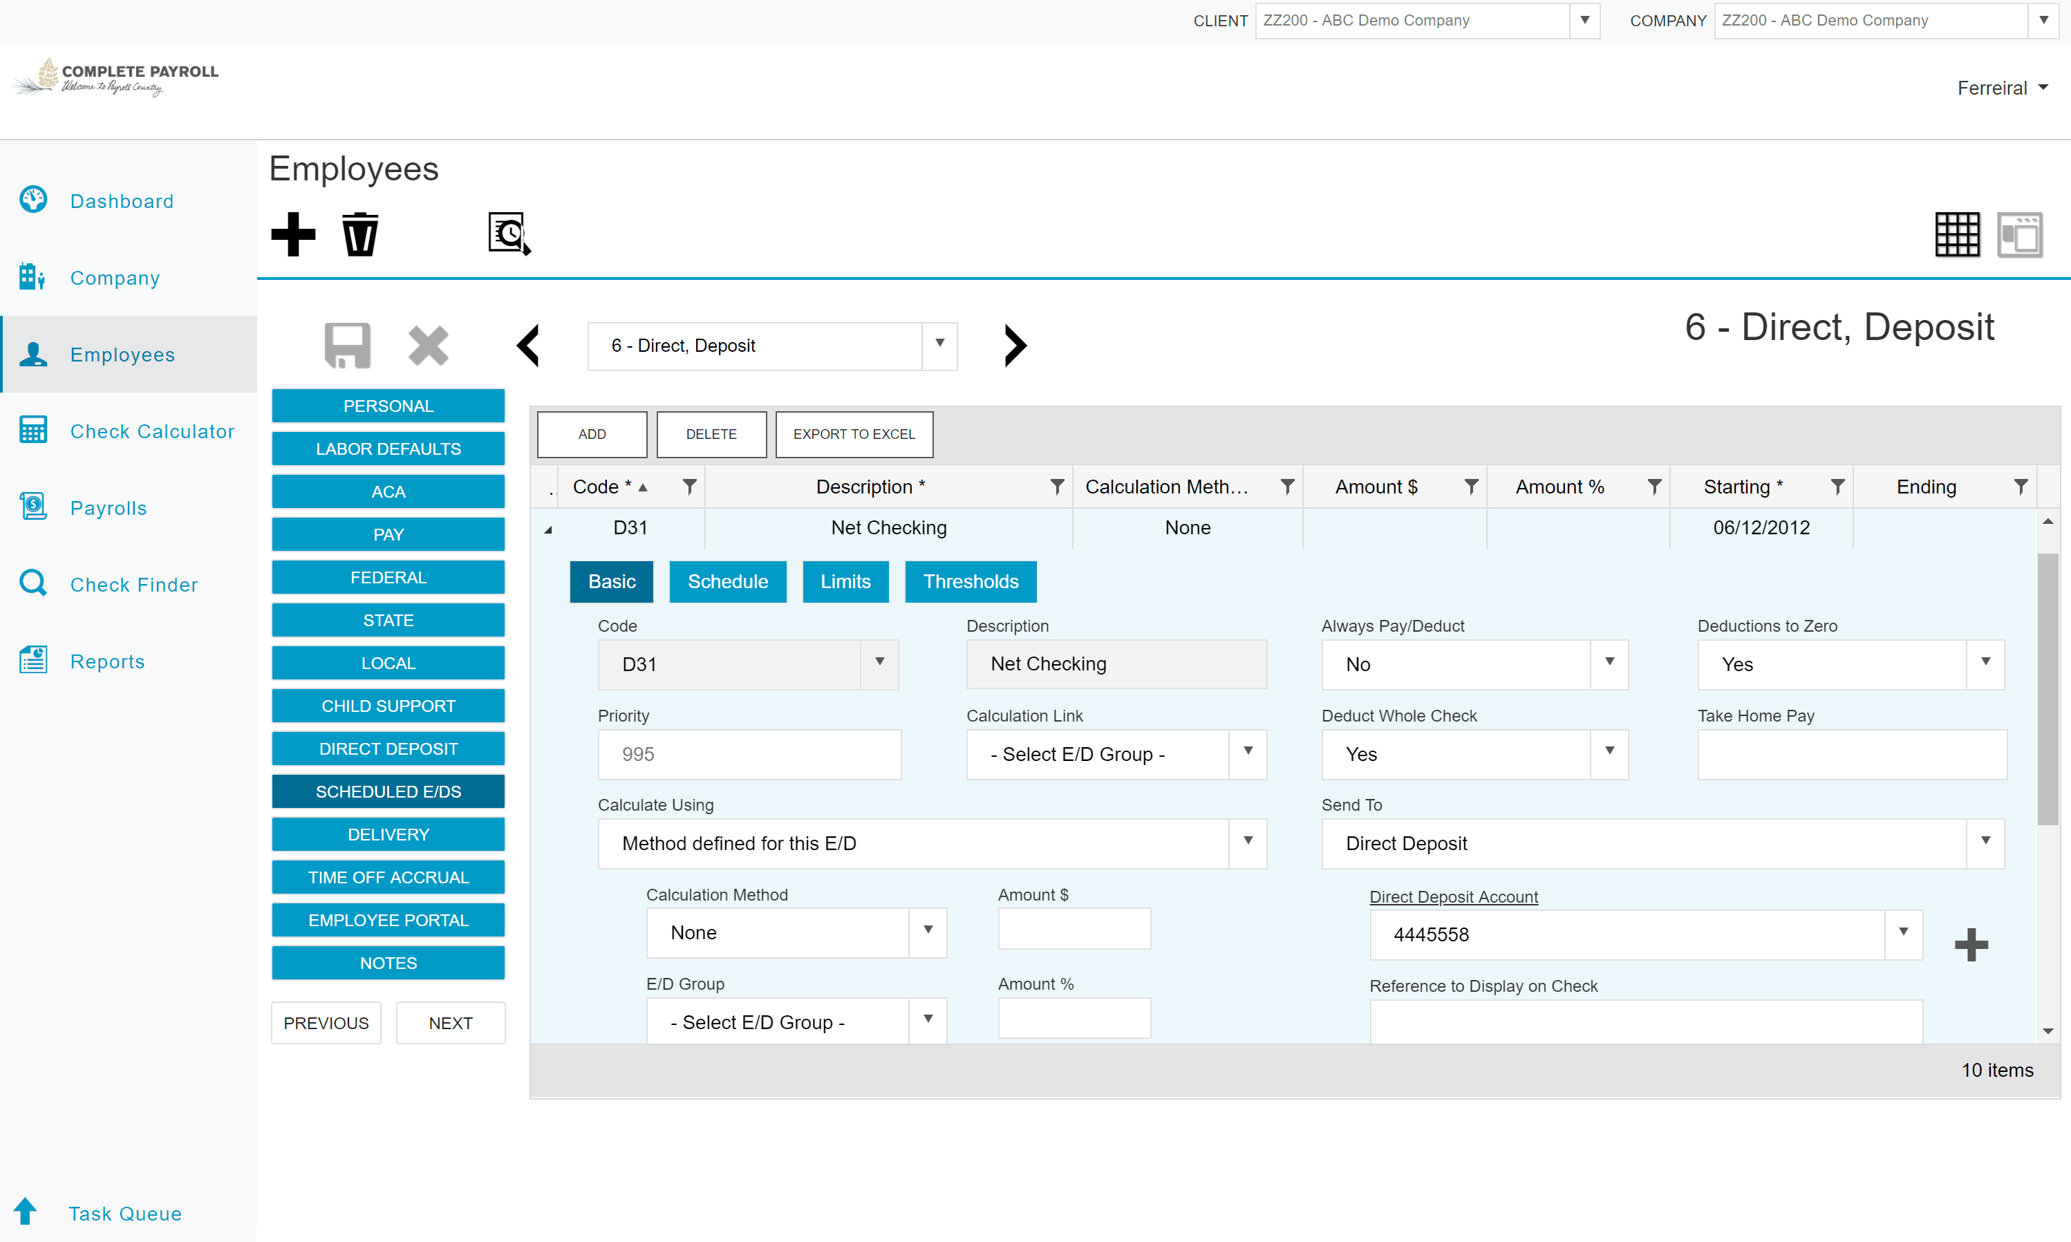Click the EXPORT TO EXCEL button
The height and width of the screenshot is (1242, 2071).
pyautogui.click(x=853, y=433)
